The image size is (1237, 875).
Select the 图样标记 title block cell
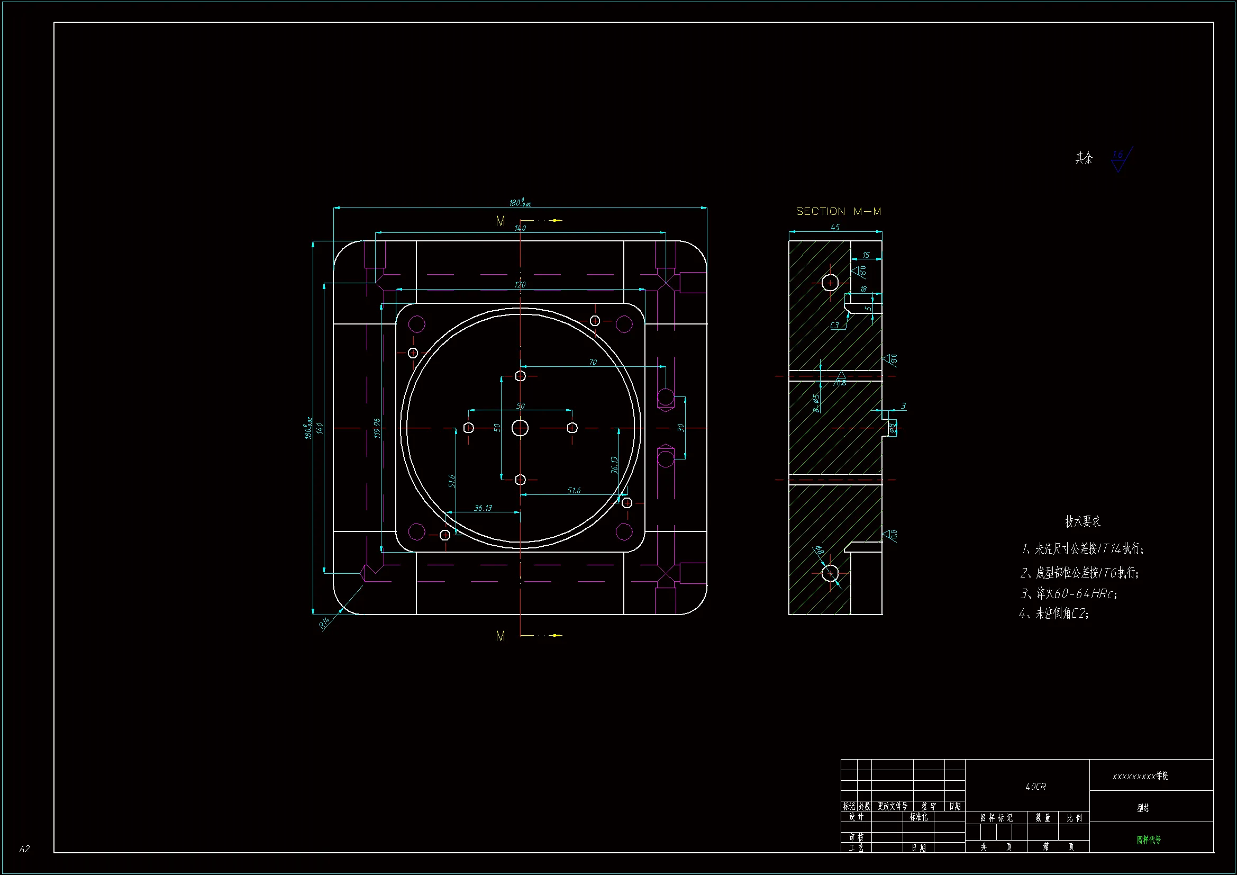996,818
